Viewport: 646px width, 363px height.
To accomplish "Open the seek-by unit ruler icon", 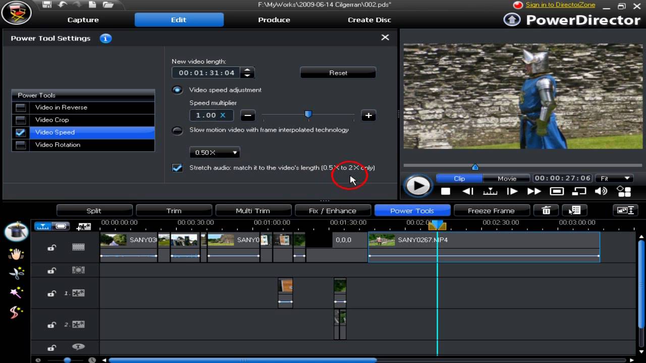I will point(490,191).
